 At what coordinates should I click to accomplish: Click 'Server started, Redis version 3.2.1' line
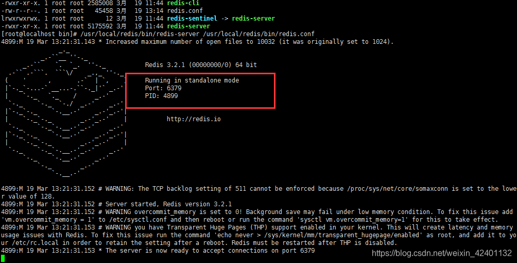tap(116, 204)
